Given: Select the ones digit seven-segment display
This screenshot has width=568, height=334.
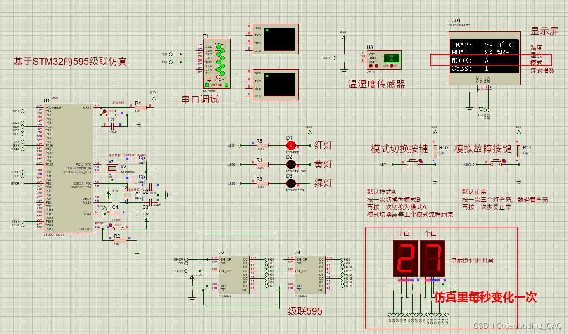Looking at the screenshot, I should 432,258.
